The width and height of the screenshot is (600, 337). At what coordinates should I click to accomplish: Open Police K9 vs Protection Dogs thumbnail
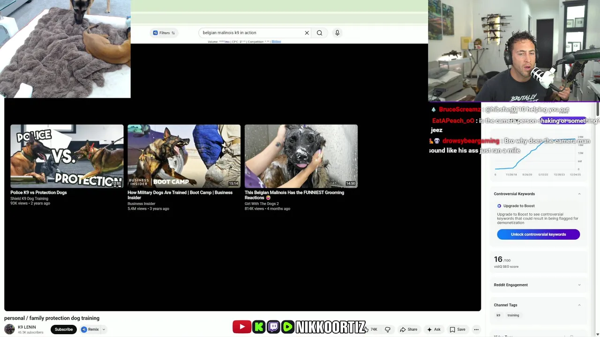coord(67,156)
